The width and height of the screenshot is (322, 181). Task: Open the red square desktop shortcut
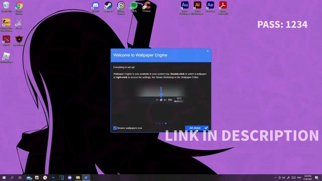tap(7, 40)
